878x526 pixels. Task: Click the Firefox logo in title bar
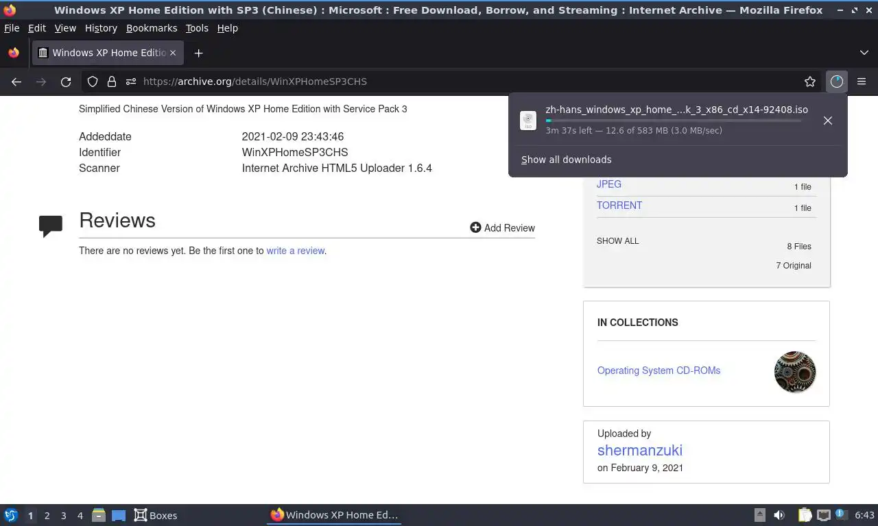point(10,10)
